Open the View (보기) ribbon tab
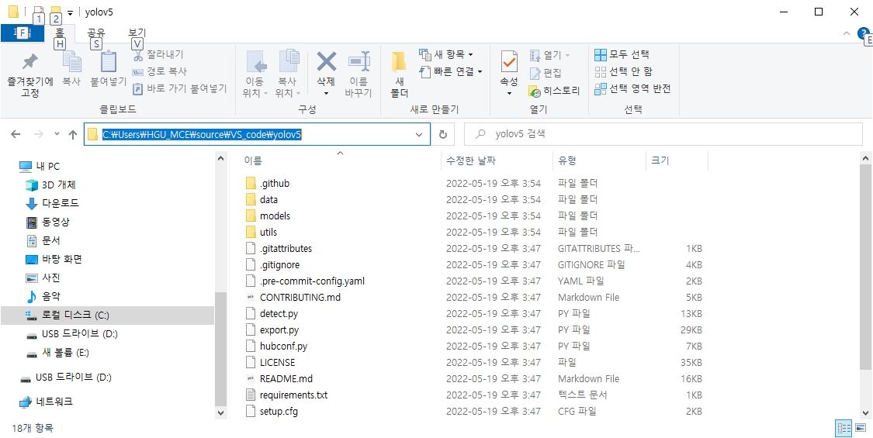This screenshot has height=438, width=873. [137, 33]
